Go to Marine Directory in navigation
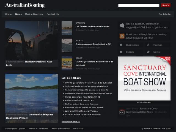Image resolution: width=176 pixels, height=132 pixels. click(x=34, y=14)
